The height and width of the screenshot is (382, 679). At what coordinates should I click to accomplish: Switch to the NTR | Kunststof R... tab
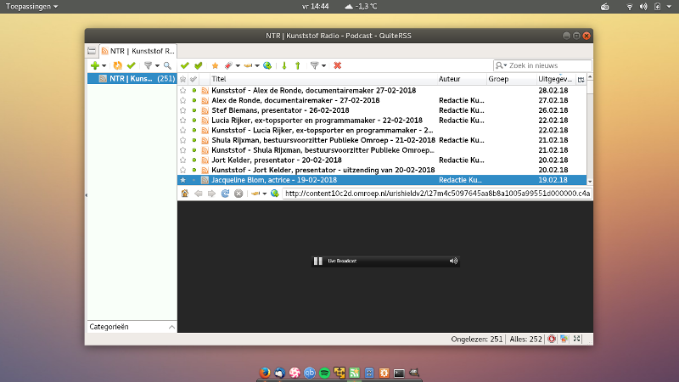[137, 51]
